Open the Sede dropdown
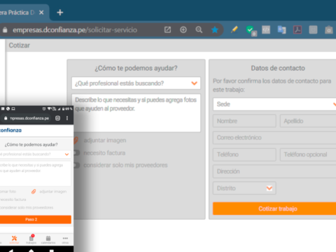 274,104
